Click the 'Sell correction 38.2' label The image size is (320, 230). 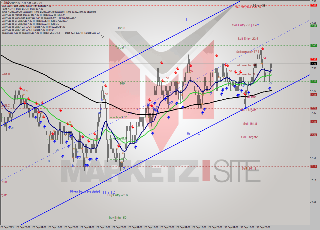[247, 74]
